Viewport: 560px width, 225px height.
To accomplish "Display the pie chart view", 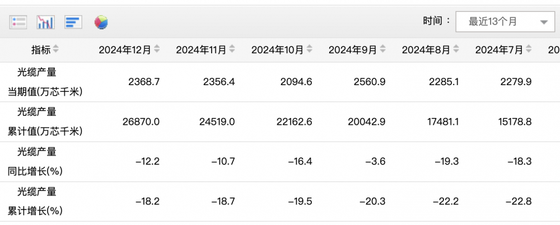I will (x=101, y=22).
